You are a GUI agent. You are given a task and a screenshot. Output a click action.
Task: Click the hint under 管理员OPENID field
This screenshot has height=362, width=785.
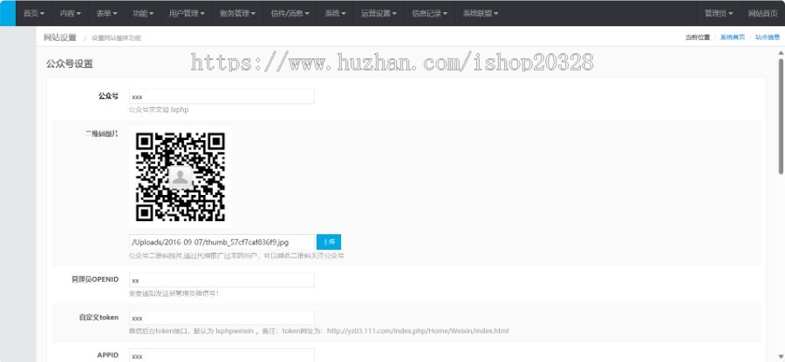(174, 293)
